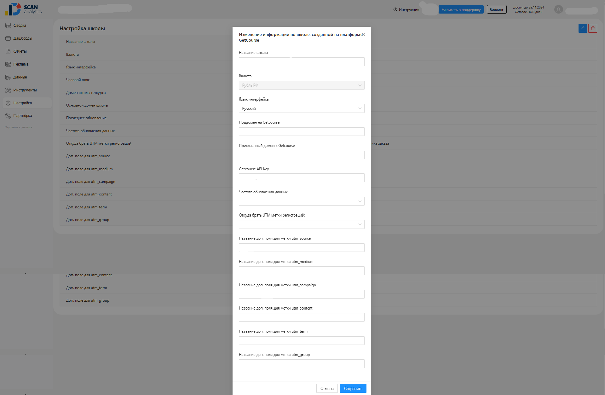Viewport: 605px width, 395px height.
Task: Go to Данные menu item
Action: (20, 77)
